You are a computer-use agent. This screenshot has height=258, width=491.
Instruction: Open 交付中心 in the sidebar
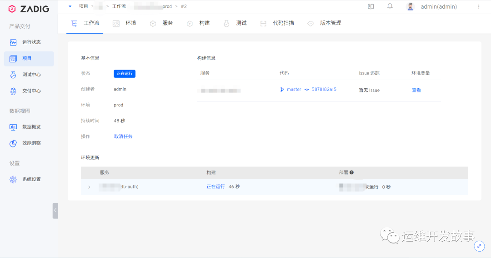pos(29,91)
